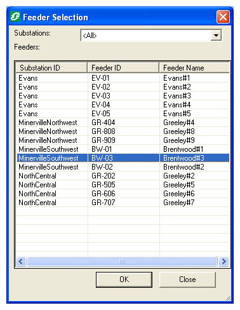Sort by Feeder ID column header
Viewport: 240px width, 310px height.
click(123, 68)
